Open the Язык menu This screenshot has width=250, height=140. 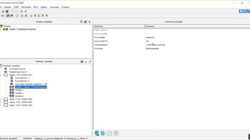[36, 7]
